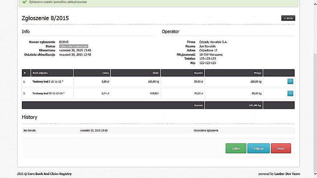This screenshot has height=178, width=317.
Task: Click the Odpady Kowalski S.A. company name
Action: coord(213,42)
